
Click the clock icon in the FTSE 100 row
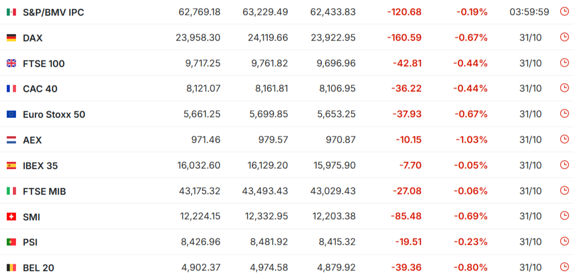click(564, 63)
